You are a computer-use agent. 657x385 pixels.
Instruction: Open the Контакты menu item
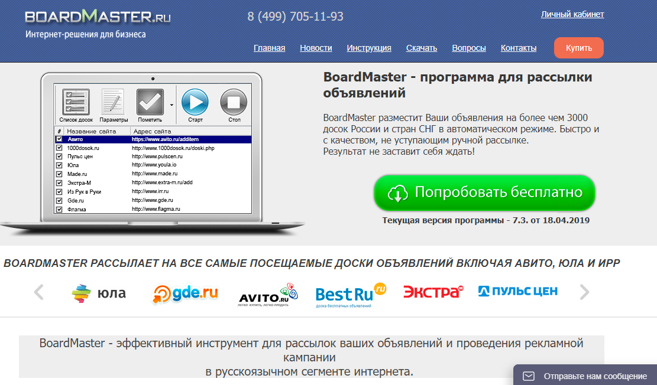(518, 48)
